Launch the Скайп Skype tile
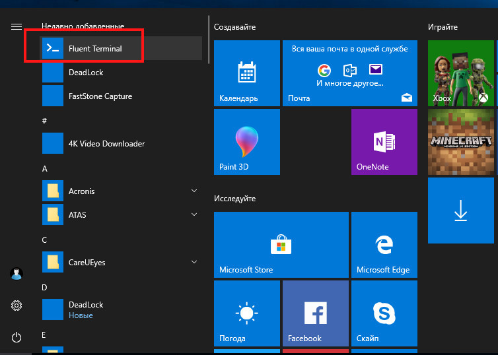 tap(384, 313)
